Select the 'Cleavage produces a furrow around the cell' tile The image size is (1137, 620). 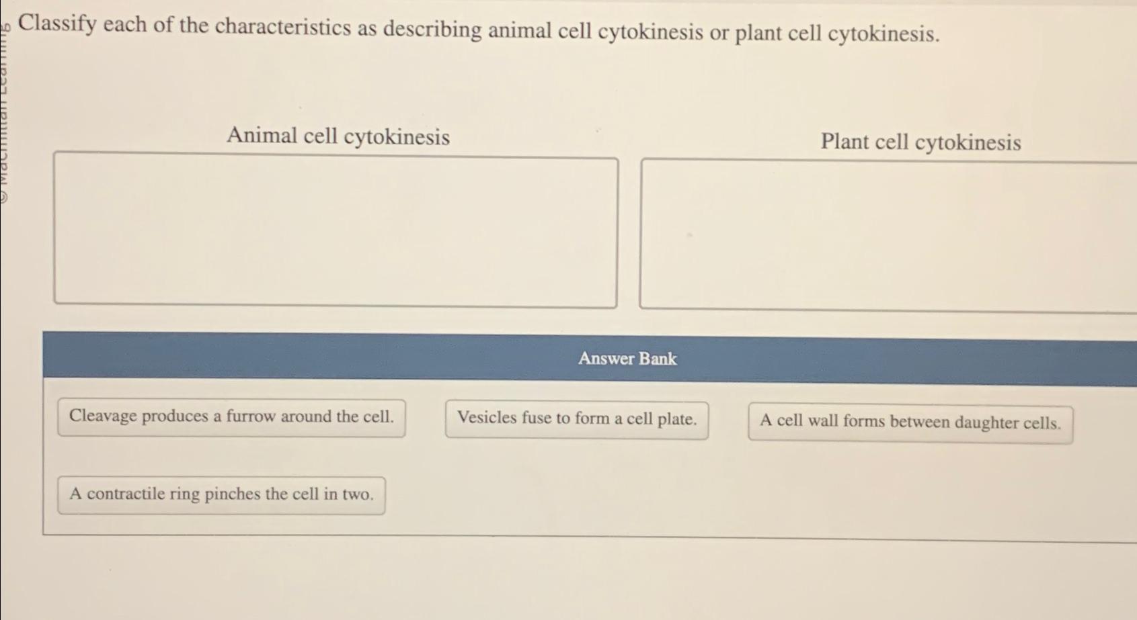[231, 416]
